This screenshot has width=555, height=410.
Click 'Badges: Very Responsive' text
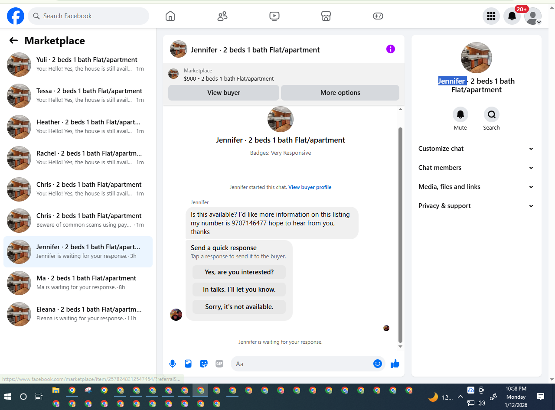pos(281,153)
